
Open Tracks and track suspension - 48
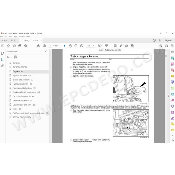tap(26, 92)
